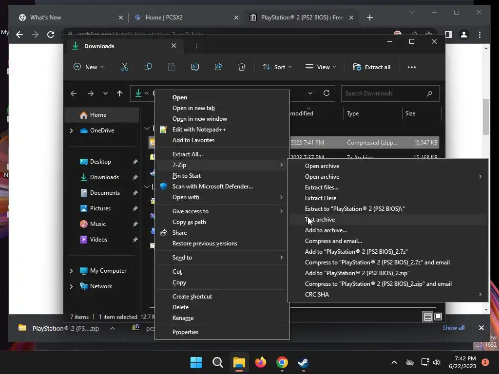Image resolution: width=499 pixels, height=374 pixels.
Task: Open Firefox from the taskbar
Action: coord(261,362)
